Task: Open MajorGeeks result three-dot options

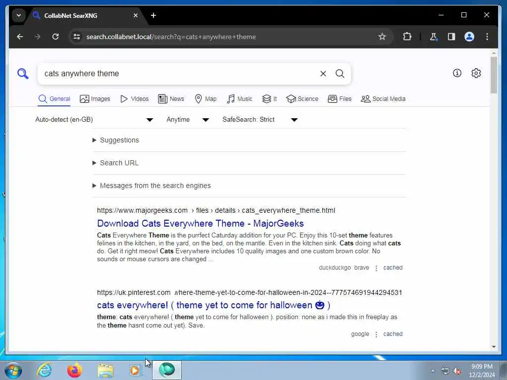Action: (x=376, y=268)
